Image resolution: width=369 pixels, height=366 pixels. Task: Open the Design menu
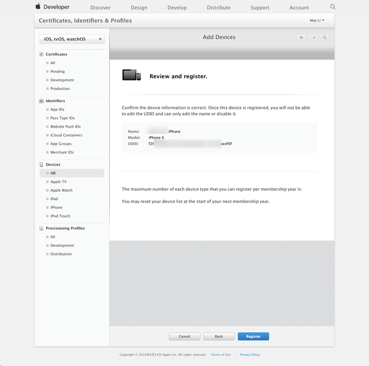click(x=139, y=7)
